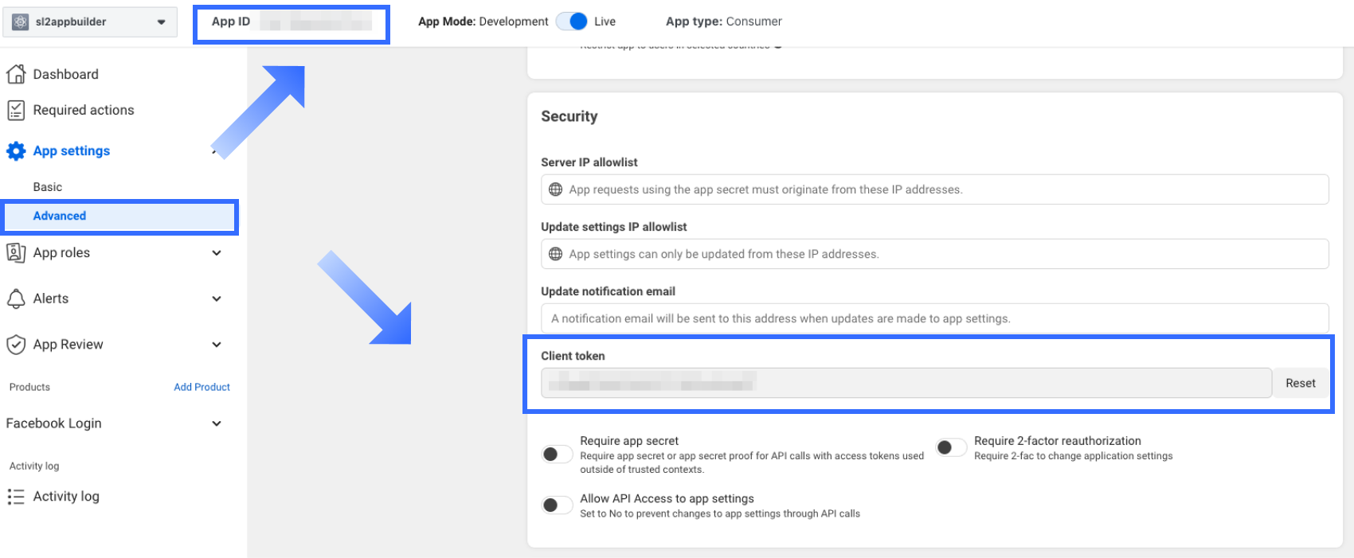
Task: Expand the Facebook Login product chevron
Action: click(x=217, y=423)
